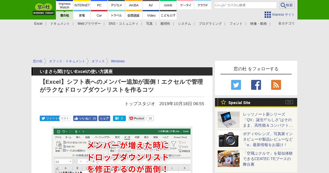The width and height of the screenshot is (329, 173).
Task: Open the Video tab
Action: [x=151, y=15]
